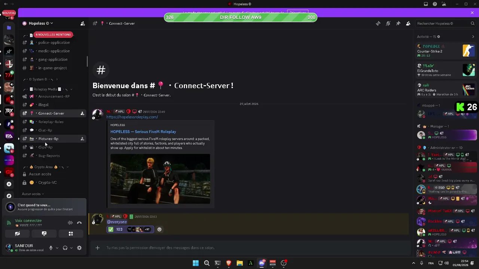Image resolution: width=479 pixels, height=269 pixels.
Task: Invite people to Hopeless server
Action: tap(82, 23)
